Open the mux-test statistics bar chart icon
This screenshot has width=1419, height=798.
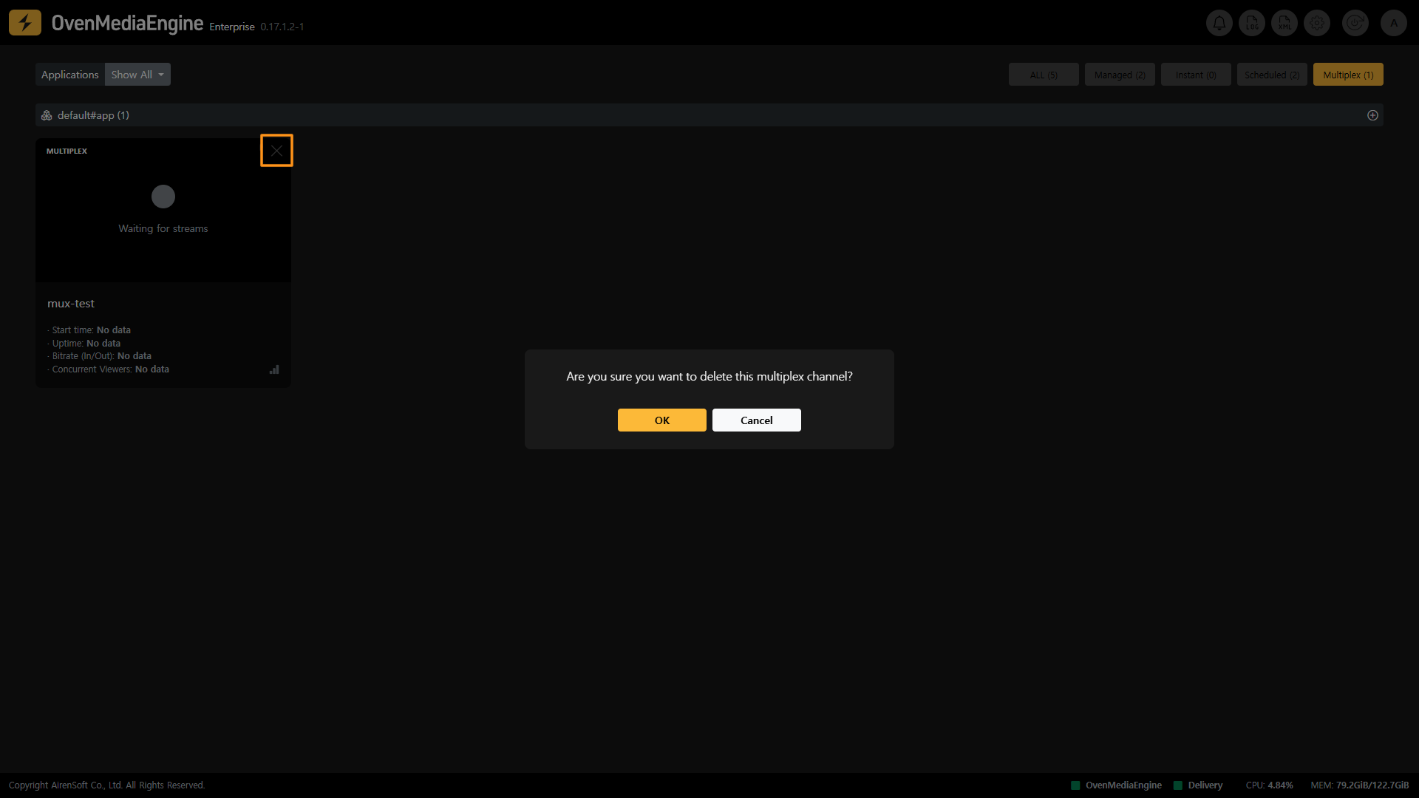[x=274, y=369]
